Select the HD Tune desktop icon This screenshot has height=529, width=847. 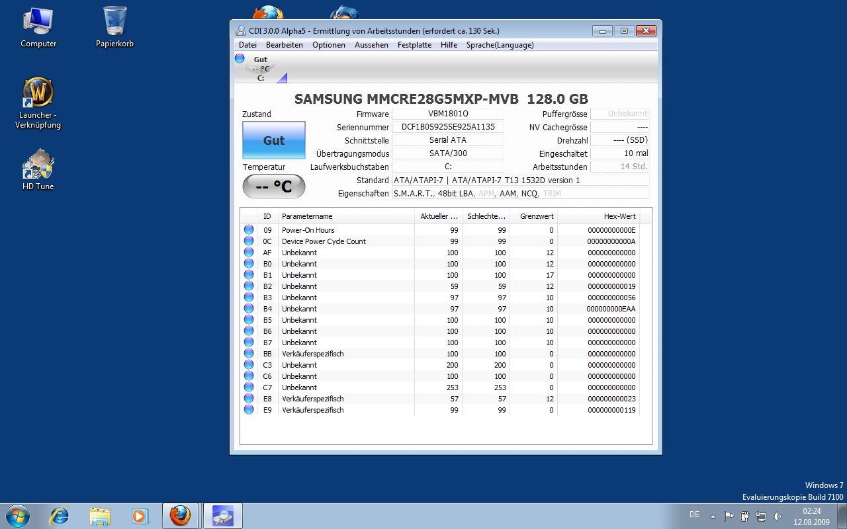(x=38, y=170)
